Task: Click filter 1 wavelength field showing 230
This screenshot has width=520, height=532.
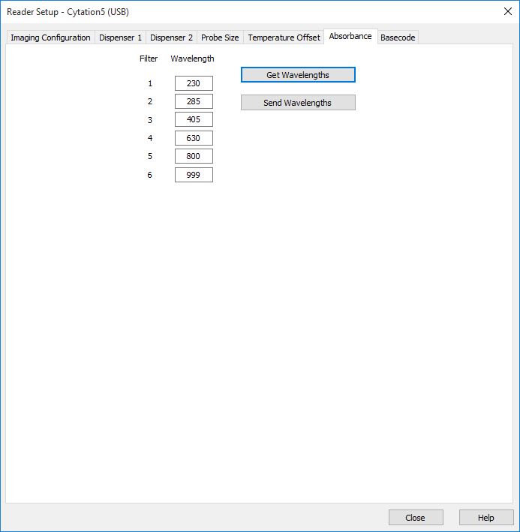Action: pos(194,83)
